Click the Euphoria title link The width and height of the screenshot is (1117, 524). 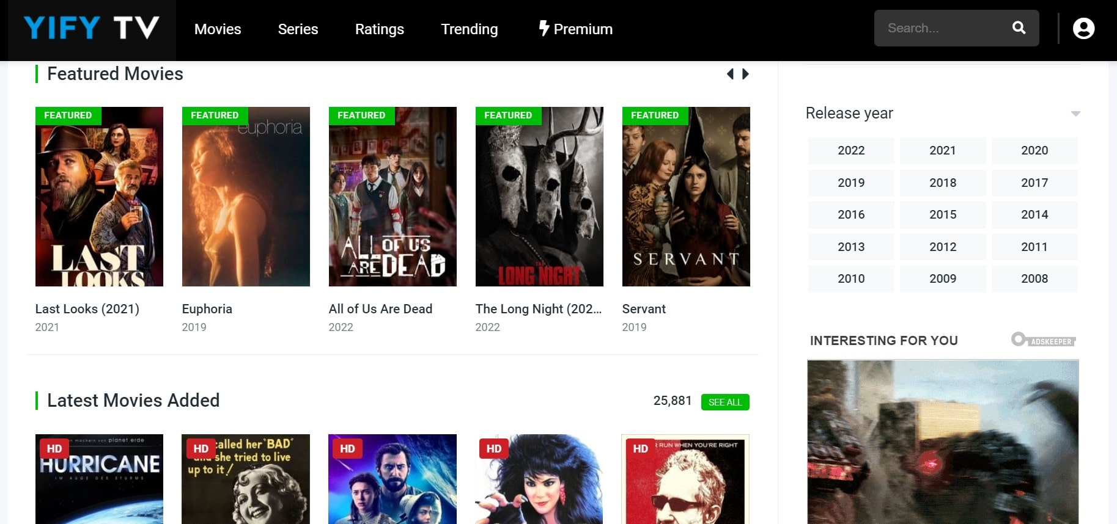[x=207, y=309]
